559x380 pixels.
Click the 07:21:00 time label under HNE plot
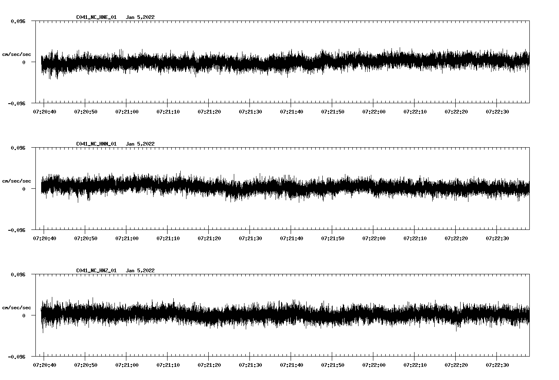(x=127, y=112)
